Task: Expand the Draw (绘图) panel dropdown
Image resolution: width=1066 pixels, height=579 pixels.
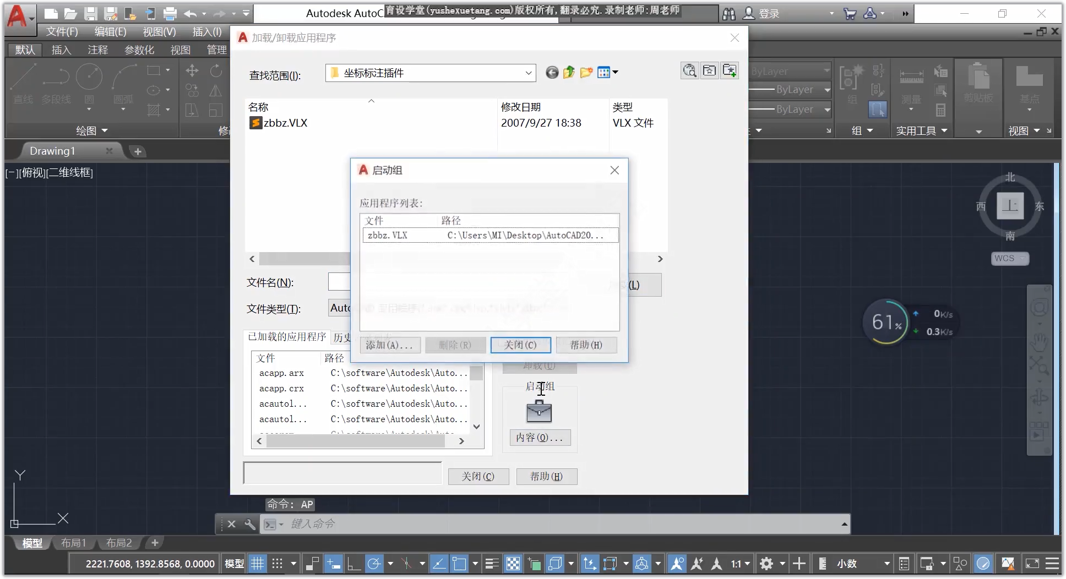Action: pyautogui.click(x=92, y=130)
